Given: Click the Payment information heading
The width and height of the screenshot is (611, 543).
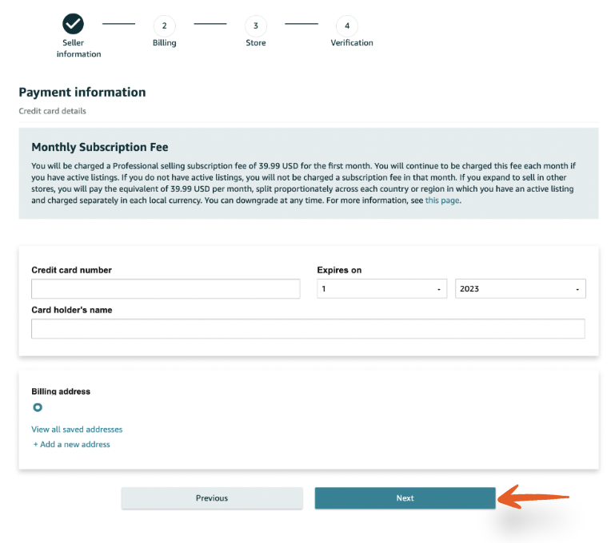Looking at the screenshot, I should [x=82, y=92].
